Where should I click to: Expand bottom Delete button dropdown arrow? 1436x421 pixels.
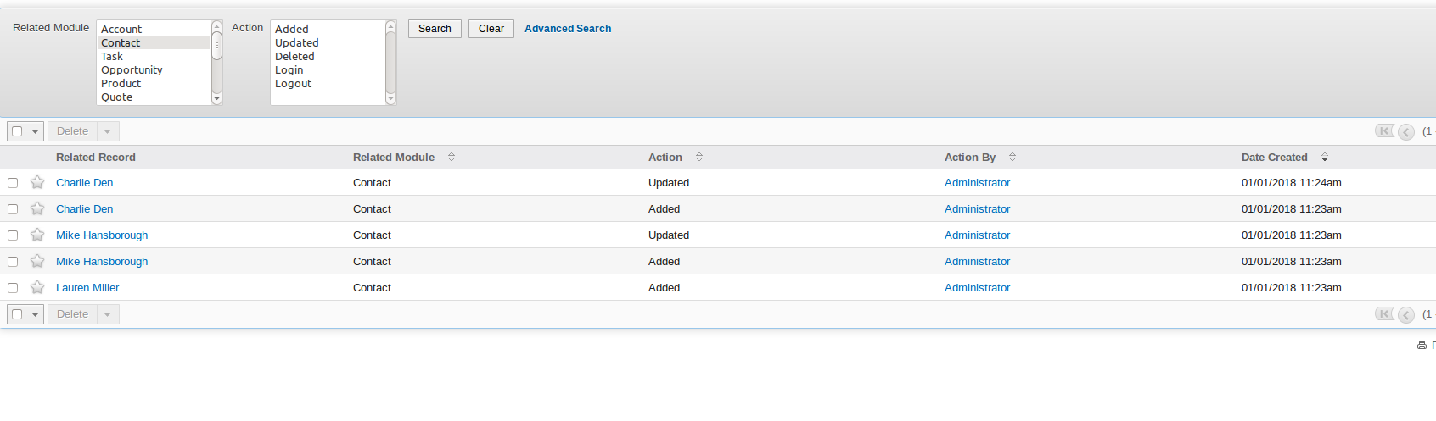108,314
